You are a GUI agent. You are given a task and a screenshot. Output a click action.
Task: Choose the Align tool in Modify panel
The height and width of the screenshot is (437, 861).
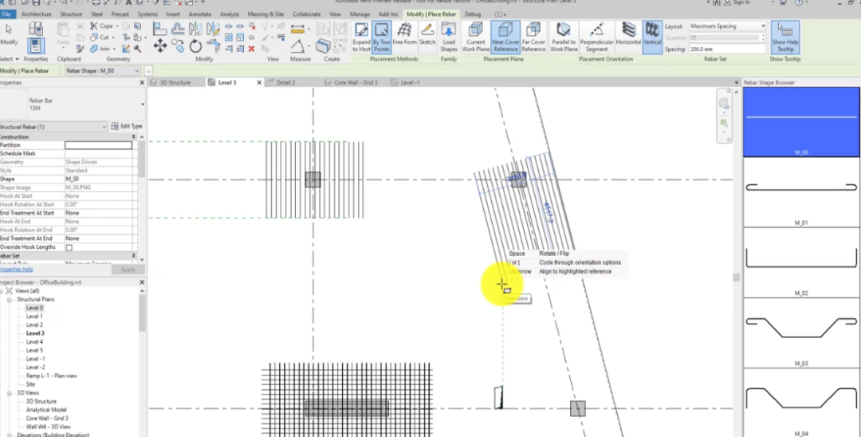click(159, 28)
